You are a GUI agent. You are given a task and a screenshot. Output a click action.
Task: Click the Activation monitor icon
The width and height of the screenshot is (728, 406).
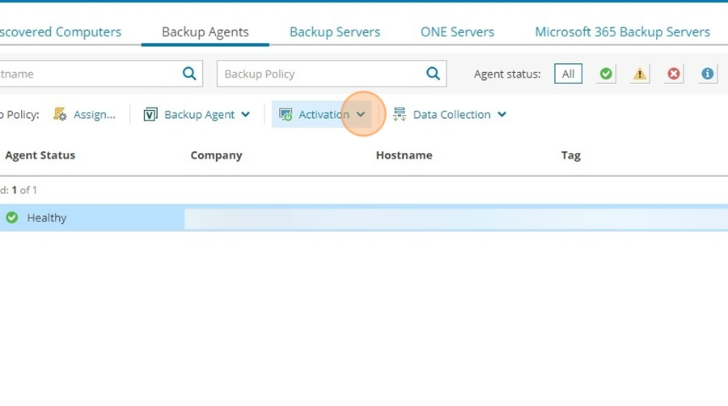click(285, 114)
